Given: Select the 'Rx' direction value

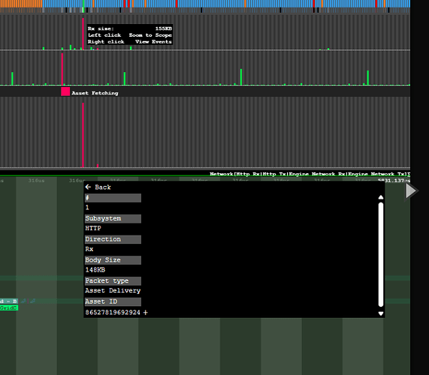Looking at the screenshot, I should pos(89,249).
